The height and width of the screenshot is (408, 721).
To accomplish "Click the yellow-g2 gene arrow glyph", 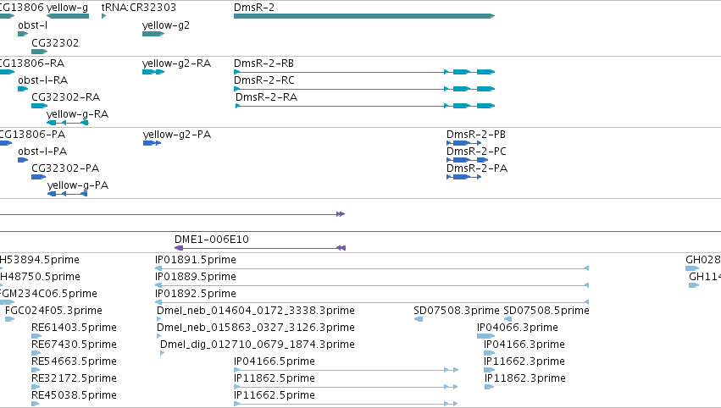I will (153, 34).
